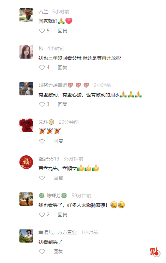Open 若兰's flower pot avatar
Image resolution: width=166 pixels, height=263 pixels.
coord(26,15)
